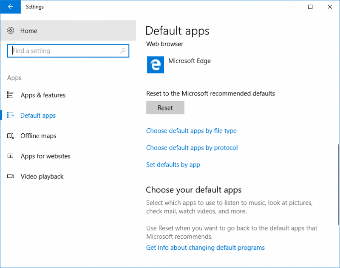Click the Set defaults by app link

click(173, 165)
